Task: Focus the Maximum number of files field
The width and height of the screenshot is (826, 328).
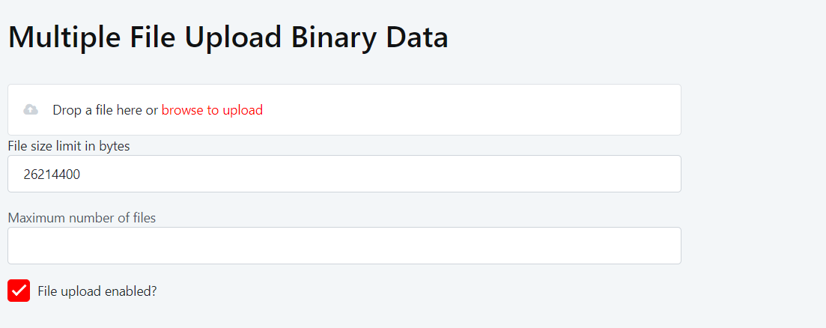Action: coord(344,246)
